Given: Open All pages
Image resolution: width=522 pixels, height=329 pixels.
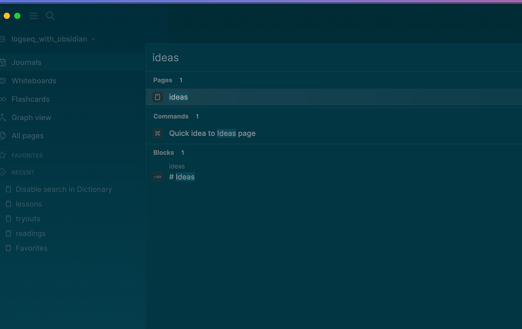Looking at the screenshot, I should [28, 136].
